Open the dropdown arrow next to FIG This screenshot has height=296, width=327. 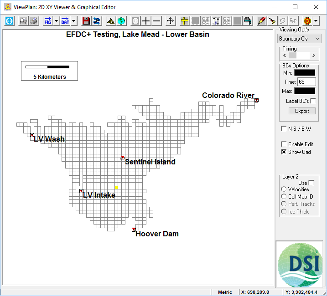[56, 21]
